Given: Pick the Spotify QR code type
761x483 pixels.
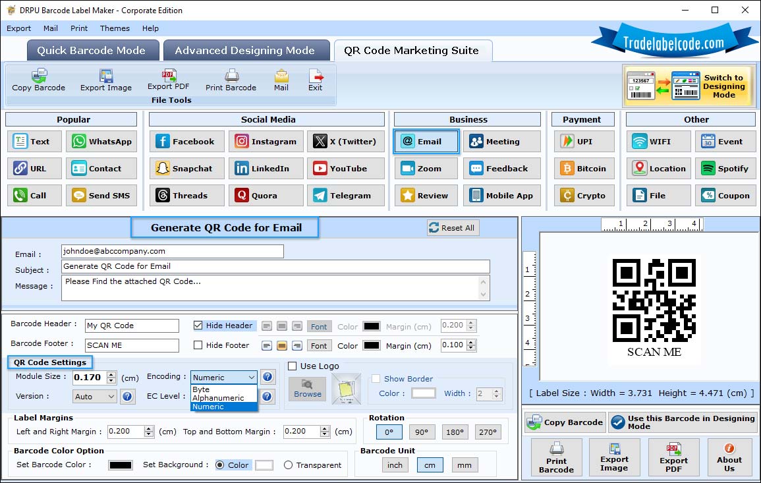Looking at the screenshot, I should click(725, 169).
